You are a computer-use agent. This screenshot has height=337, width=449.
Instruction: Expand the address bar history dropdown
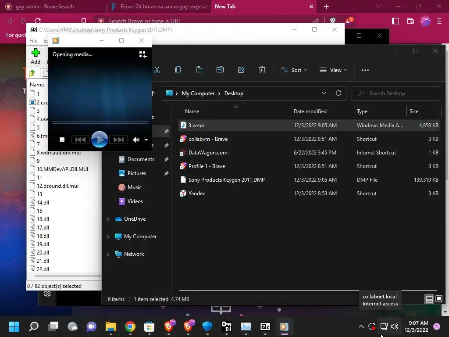(324, 93)
